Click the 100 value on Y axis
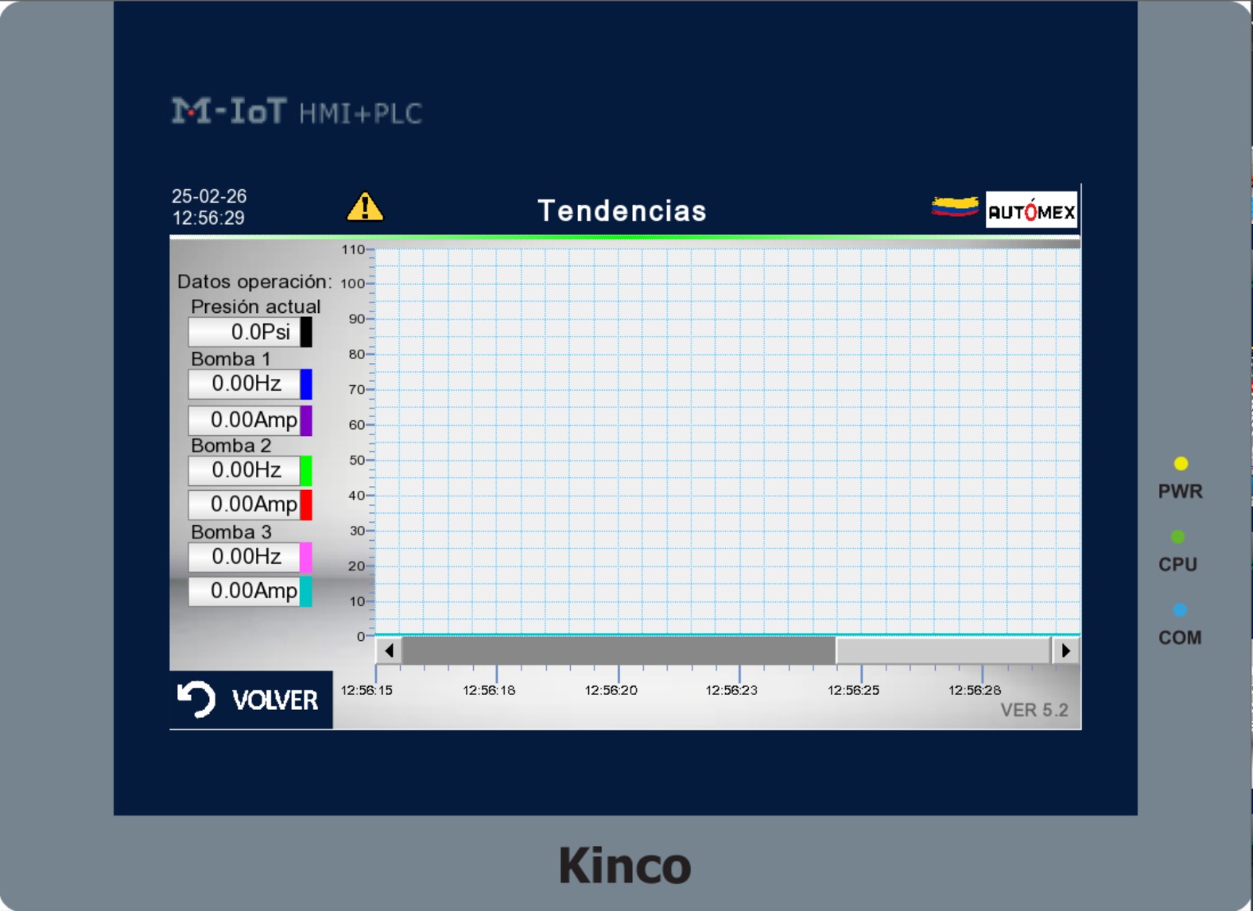 point(352,283)
